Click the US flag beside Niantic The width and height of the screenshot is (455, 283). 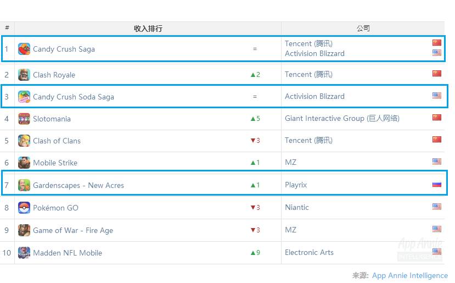[437, 207]
